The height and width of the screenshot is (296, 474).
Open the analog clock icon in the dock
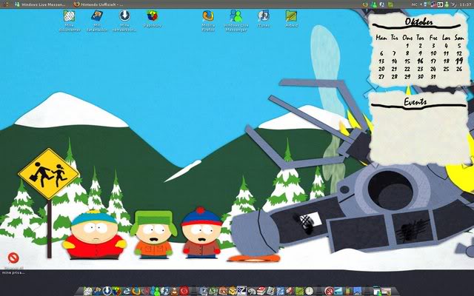[x=309, y=291]
